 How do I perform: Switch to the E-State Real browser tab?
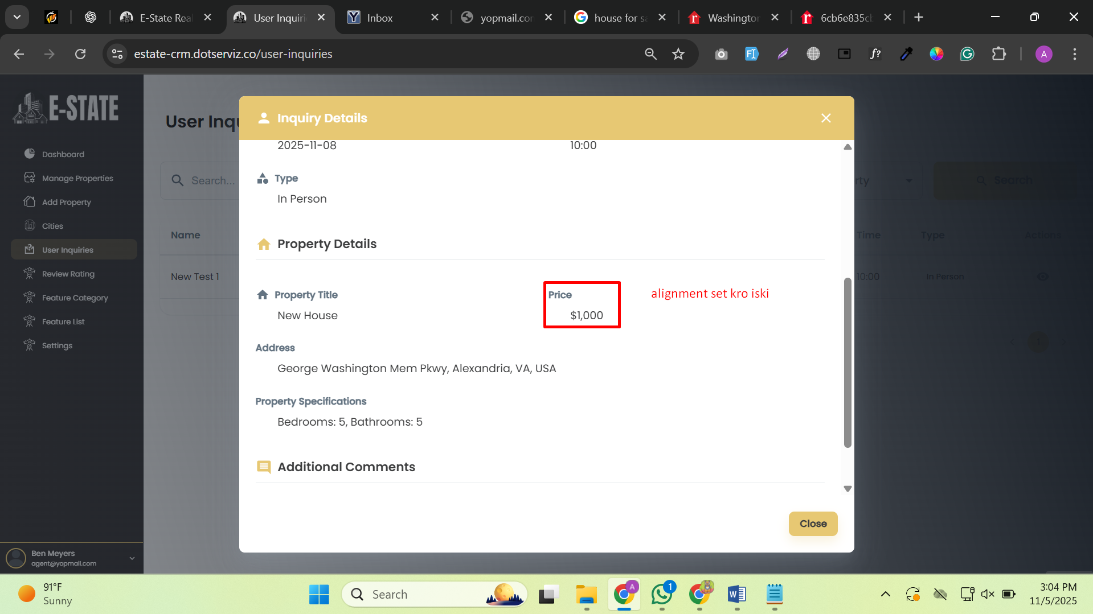pos(166,18)
